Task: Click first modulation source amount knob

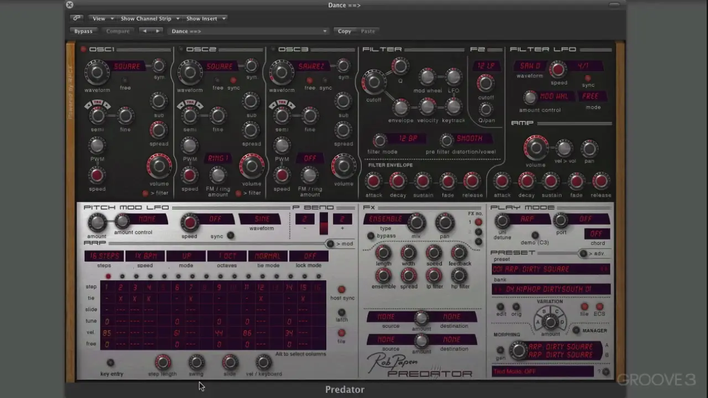Action: tap(421, 318)
